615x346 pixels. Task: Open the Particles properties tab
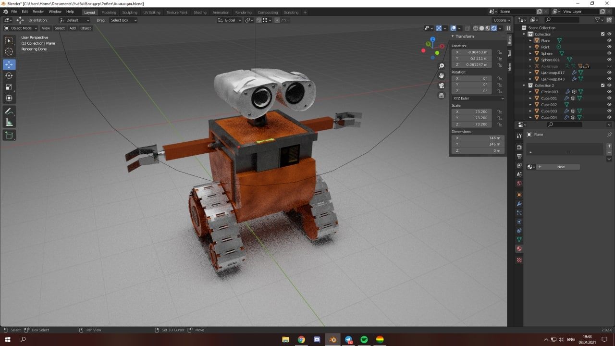point(519,213)
